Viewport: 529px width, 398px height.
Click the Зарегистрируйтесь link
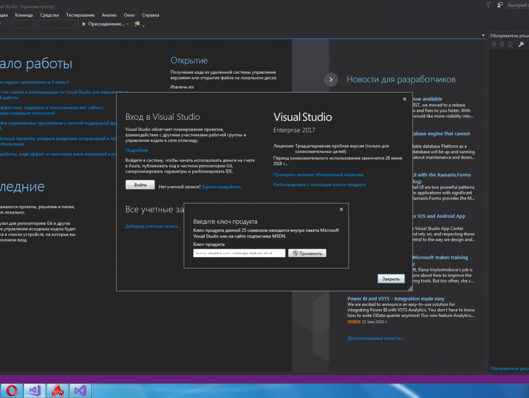click(222, 187)
